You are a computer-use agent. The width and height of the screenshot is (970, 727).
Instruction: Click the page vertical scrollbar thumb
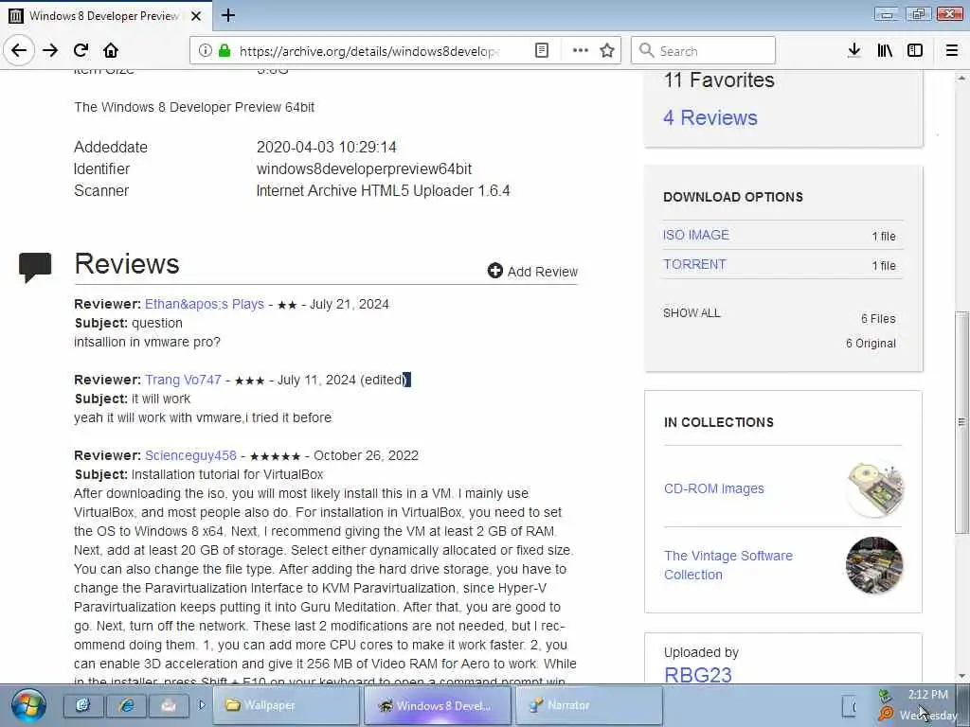click(961, 421)
